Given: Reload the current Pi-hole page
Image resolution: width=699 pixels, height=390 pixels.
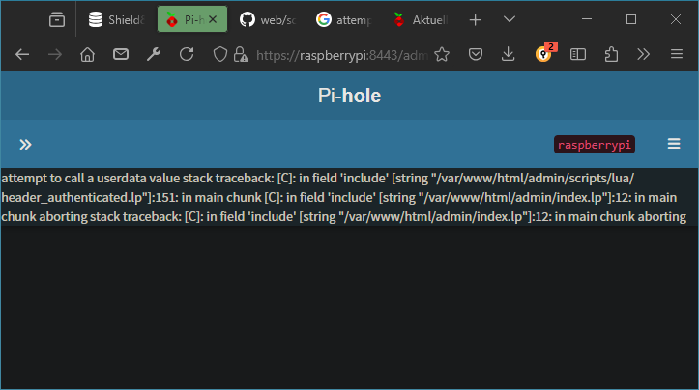Looking at the screenshot, I should [187, 55].
